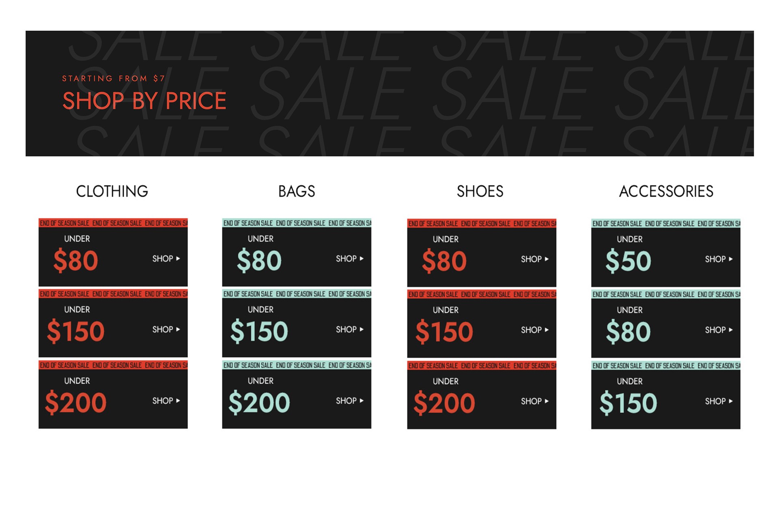Open the Accessories under $80 tile

tap(665, 324)
